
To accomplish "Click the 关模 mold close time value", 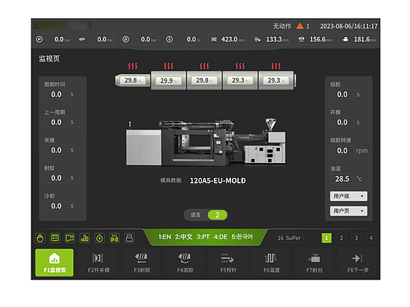I will pos(56,150).
